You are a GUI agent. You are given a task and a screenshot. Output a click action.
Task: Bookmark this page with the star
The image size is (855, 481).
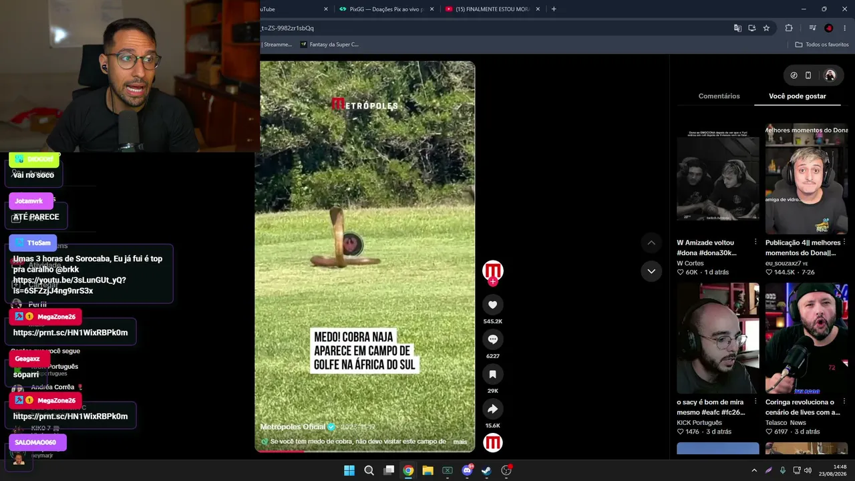click(766, 28)
